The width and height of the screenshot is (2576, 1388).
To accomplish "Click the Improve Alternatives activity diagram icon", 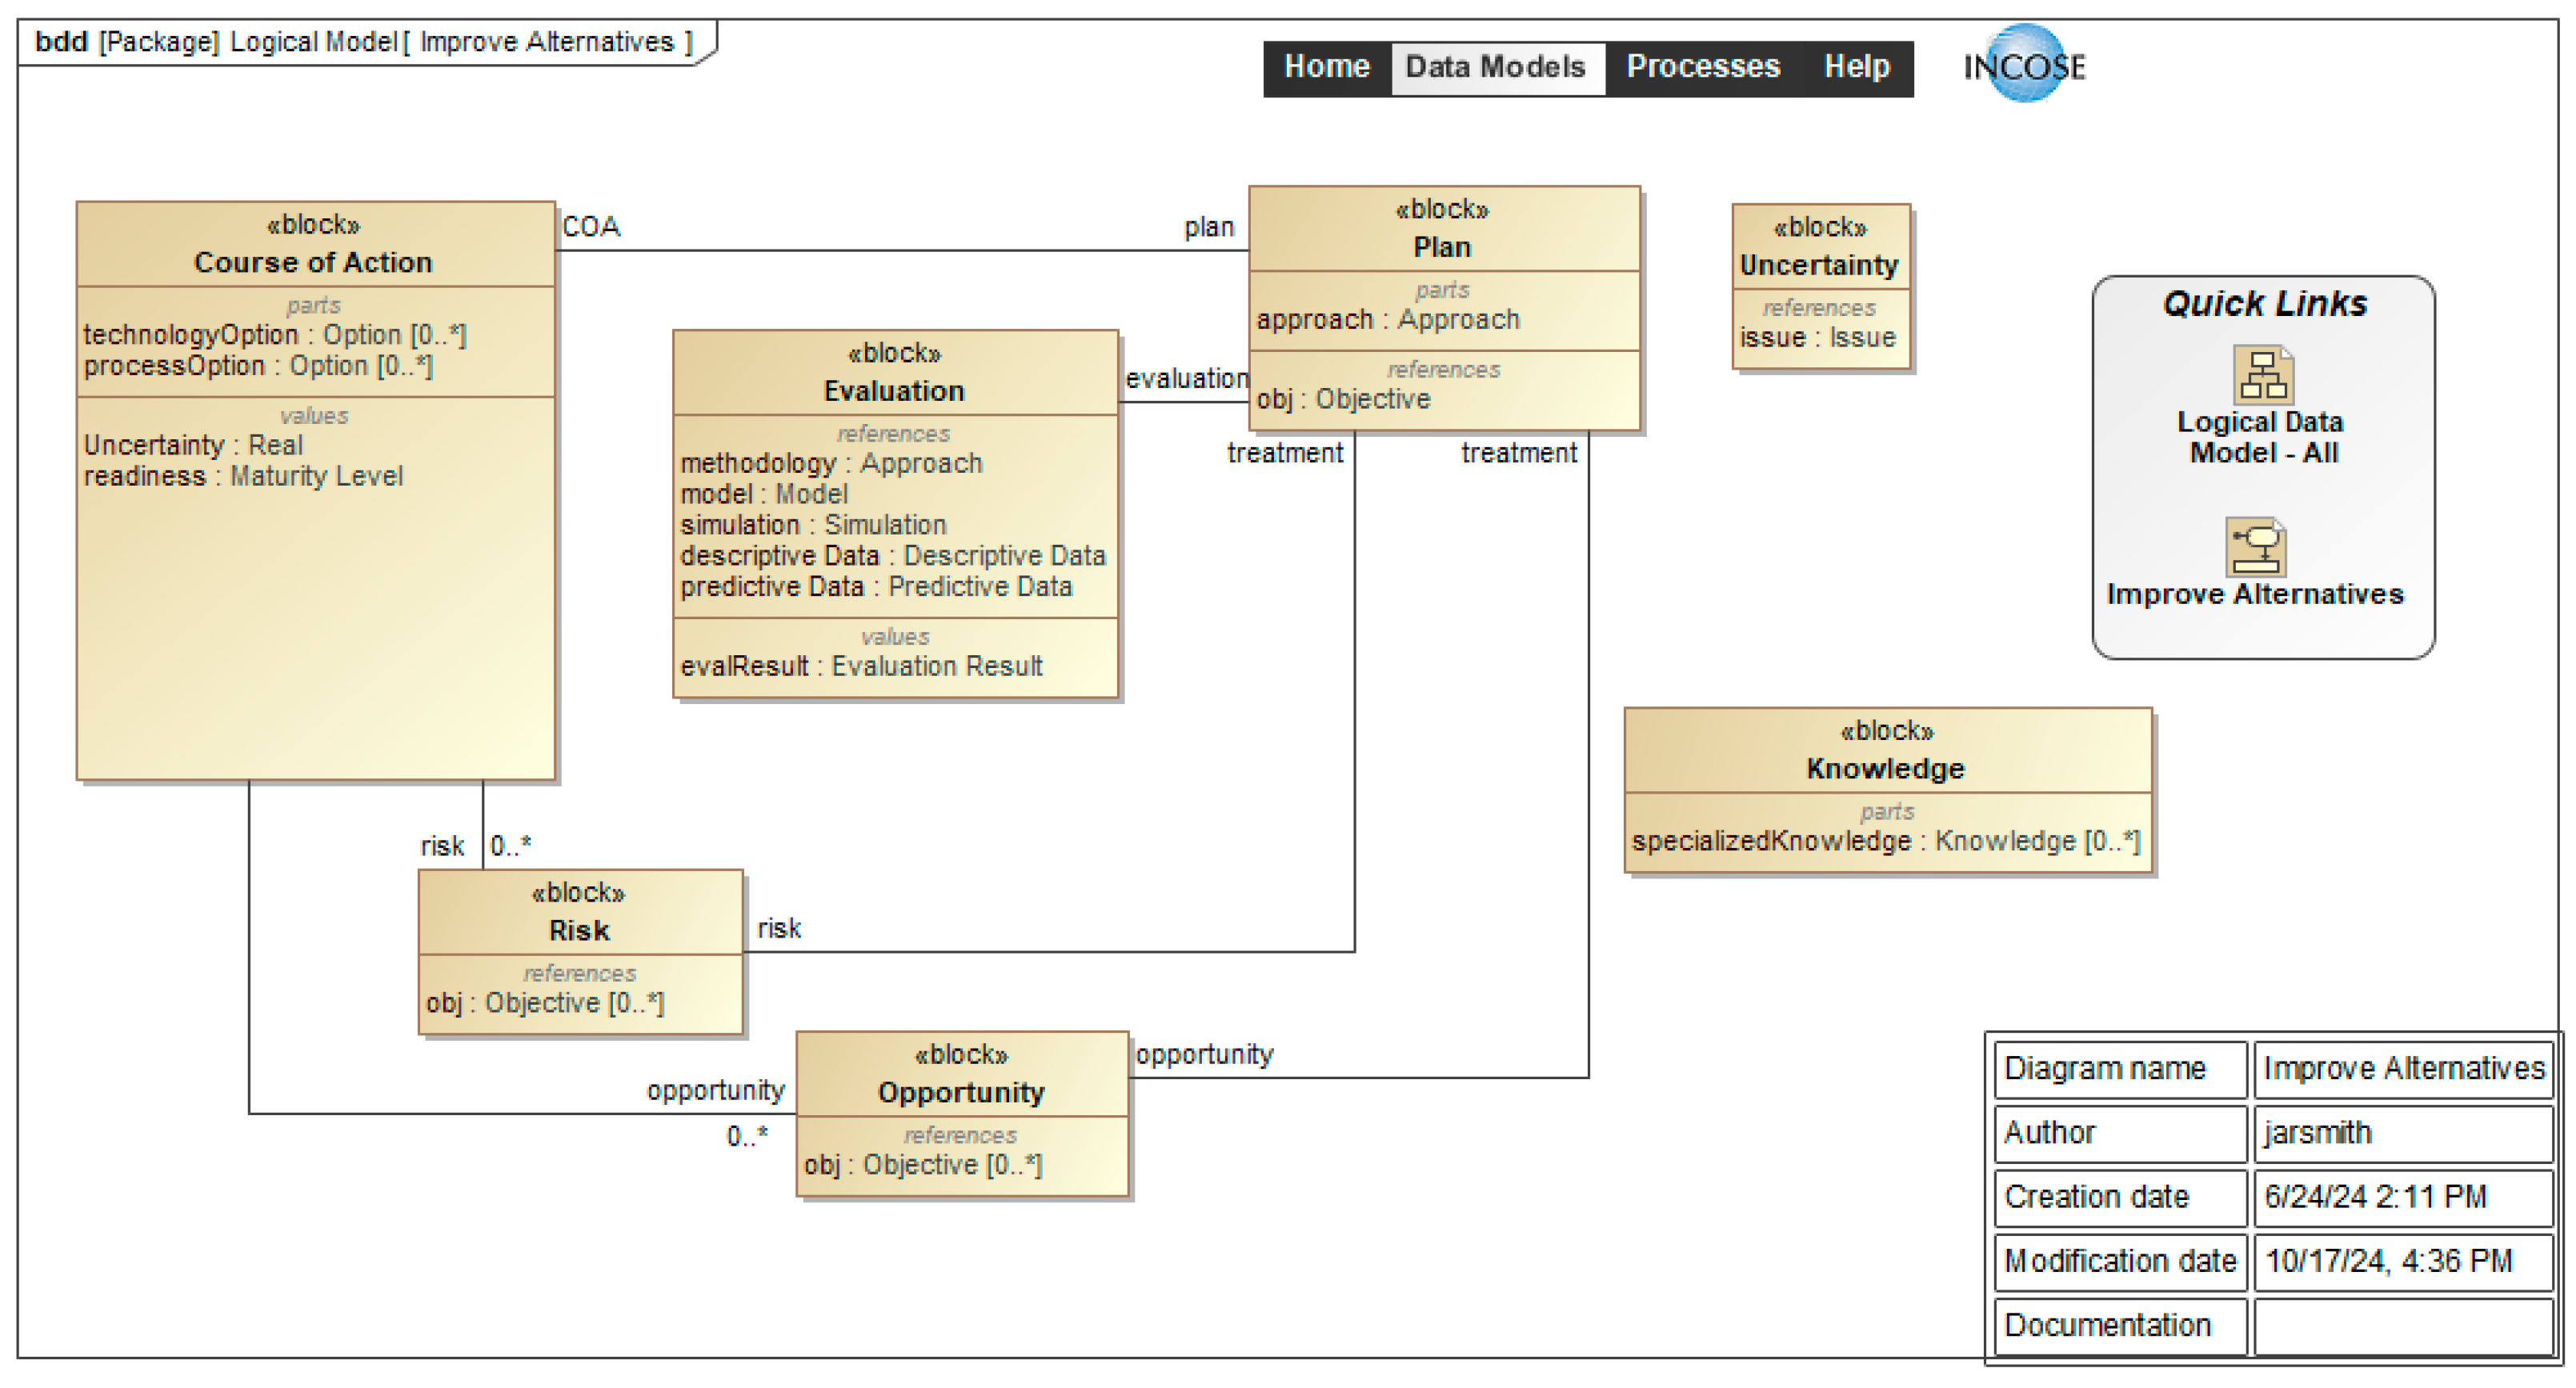I will click(x=2255, y=546).
